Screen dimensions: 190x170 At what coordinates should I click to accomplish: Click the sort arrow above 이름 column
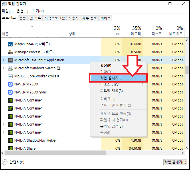pyautogui.click(x=32, y=27)
